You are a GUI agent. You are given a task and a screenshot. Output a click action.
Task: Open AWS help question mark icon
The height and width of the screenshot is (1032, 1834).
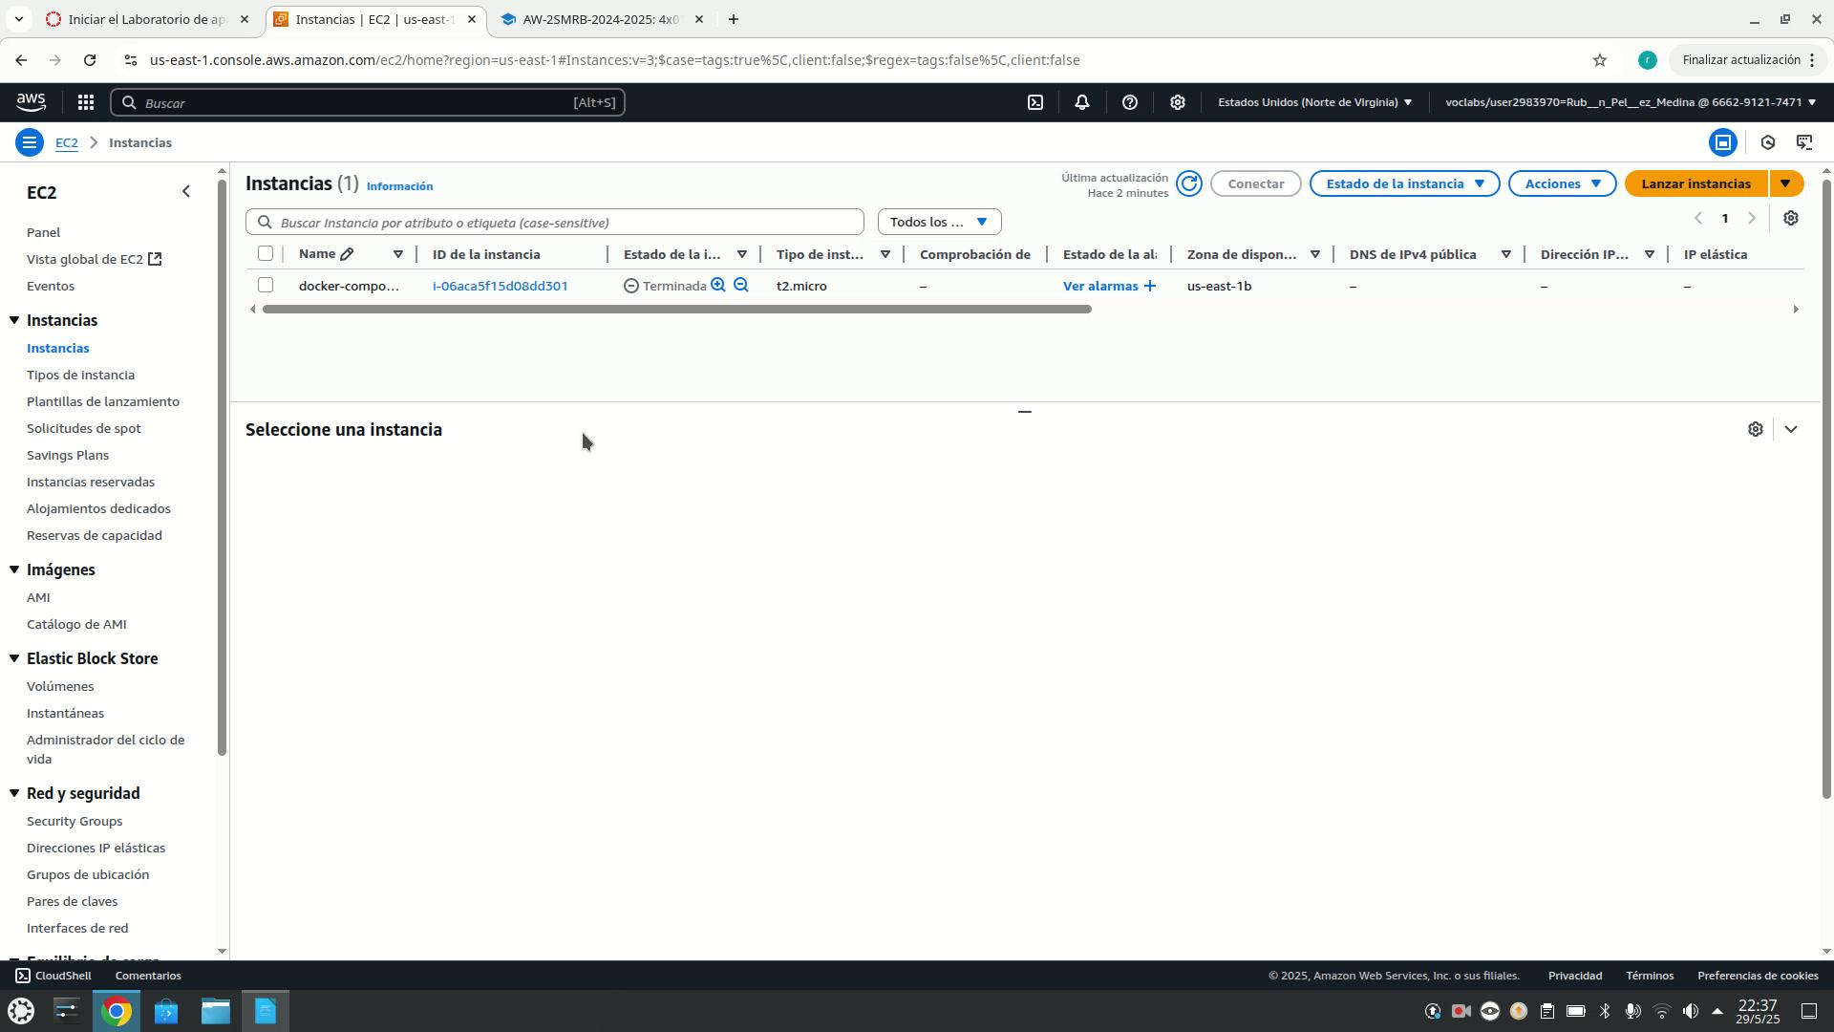point(1130,102)
